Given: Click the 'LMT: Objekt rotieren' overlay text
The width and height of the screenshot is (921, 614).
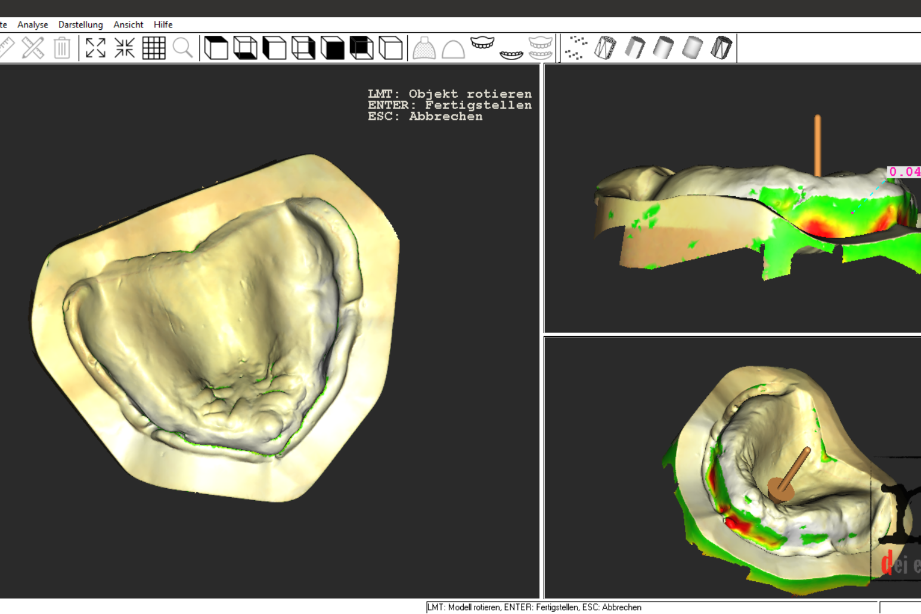Looking at the screenshot, I should [x=450, y=94].
